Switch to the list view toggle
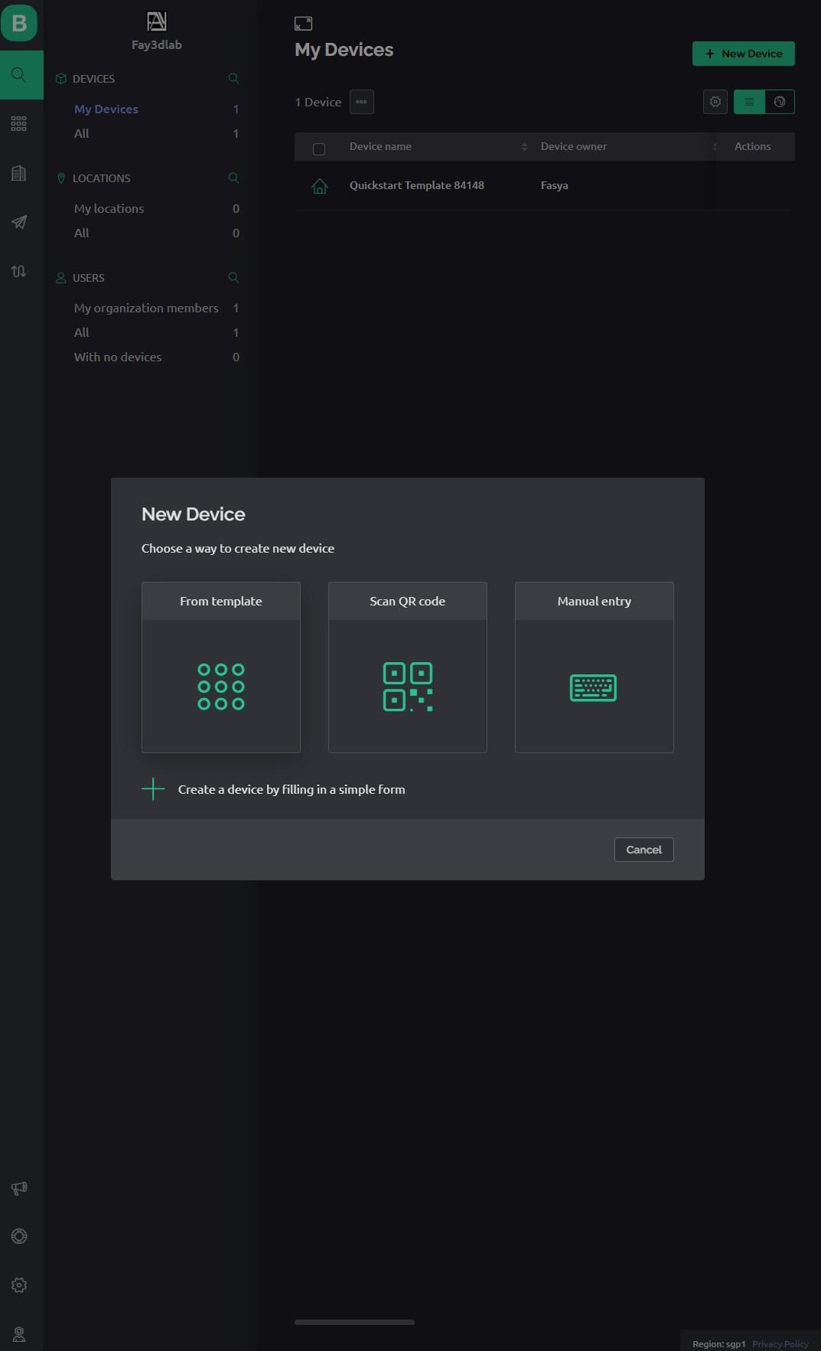 tap(749, 102)
